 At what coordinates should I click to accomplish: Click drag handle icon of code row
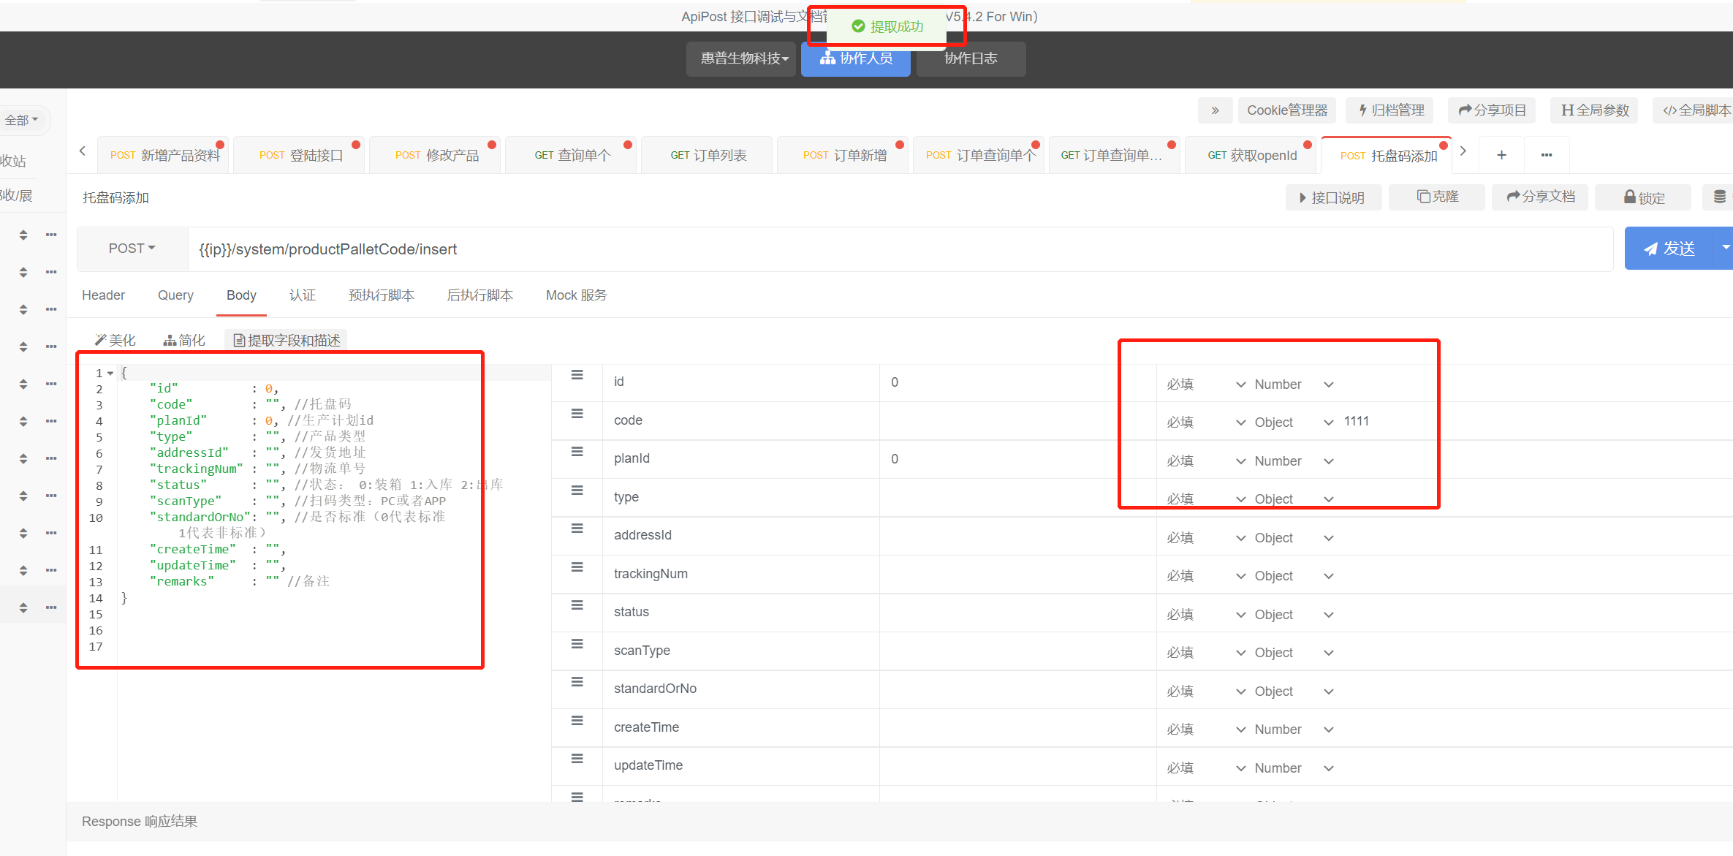coord(577,414)
